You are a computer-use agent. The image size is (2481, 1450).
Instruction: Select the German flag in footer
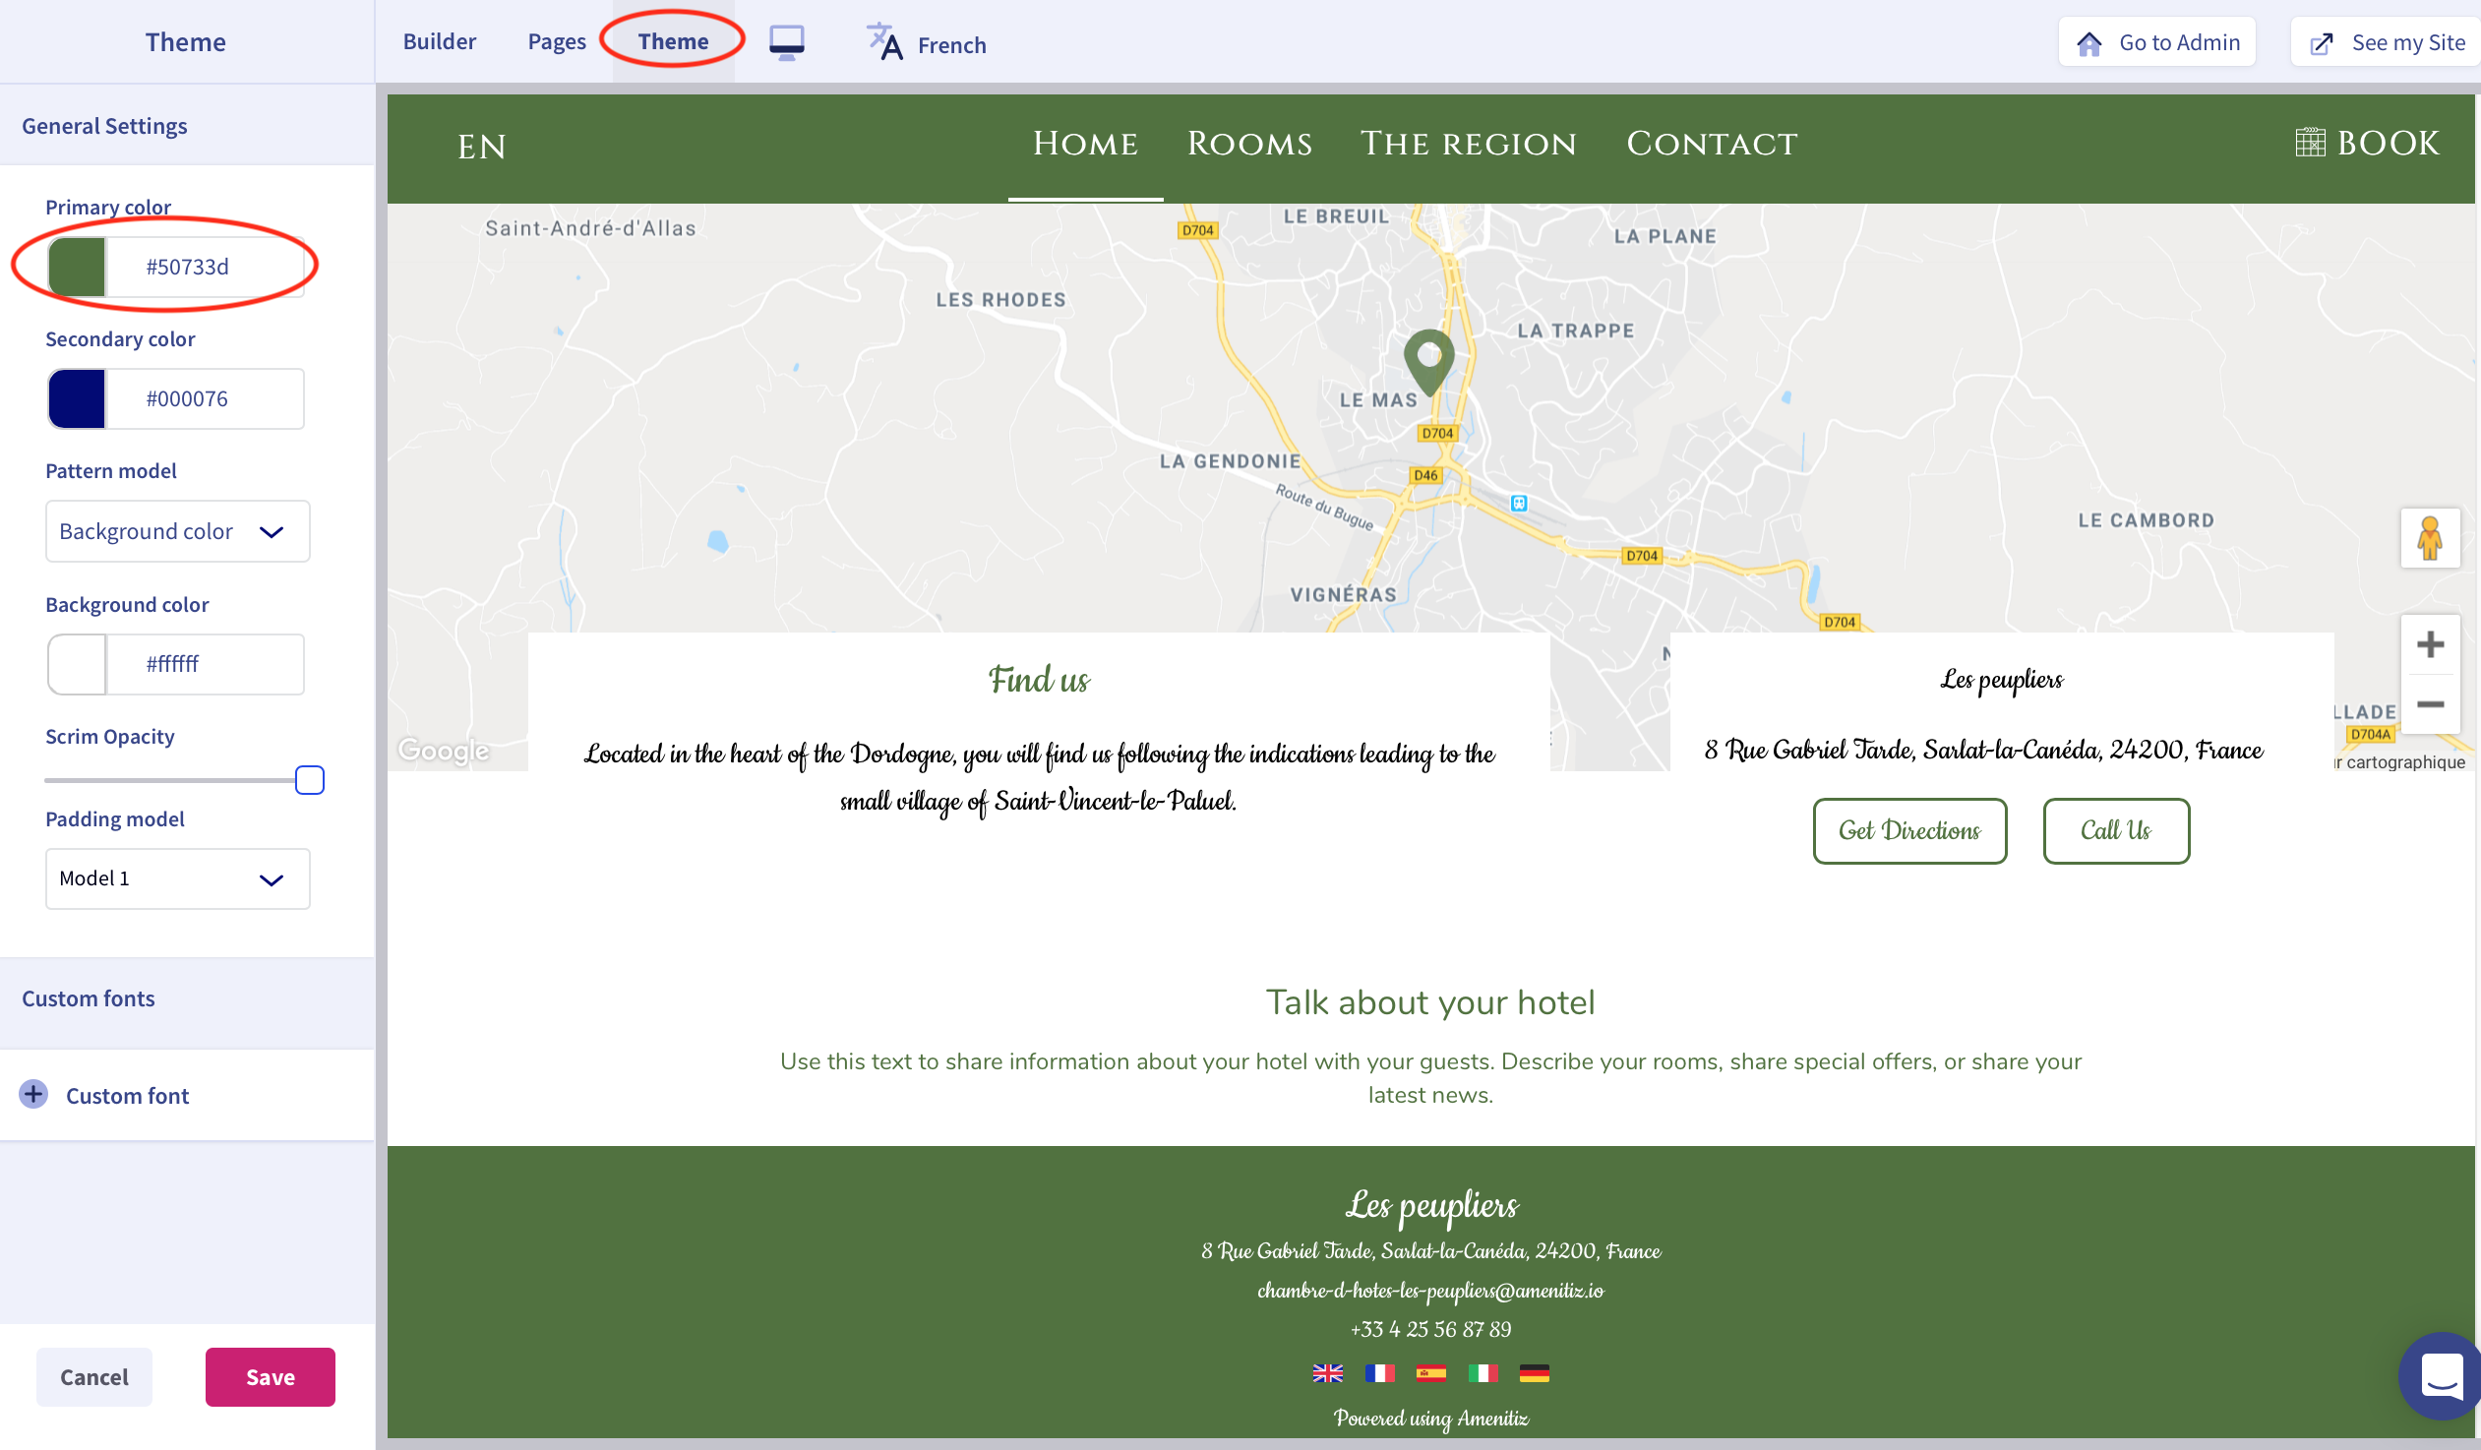1534,1373
